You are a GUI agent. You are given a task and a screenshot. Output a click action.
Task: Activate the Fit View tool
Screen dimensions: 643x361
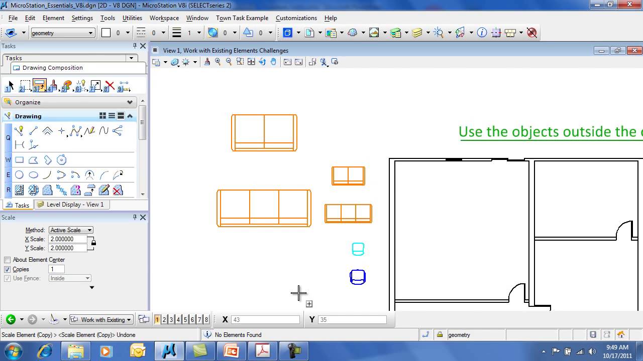(251, 62)
